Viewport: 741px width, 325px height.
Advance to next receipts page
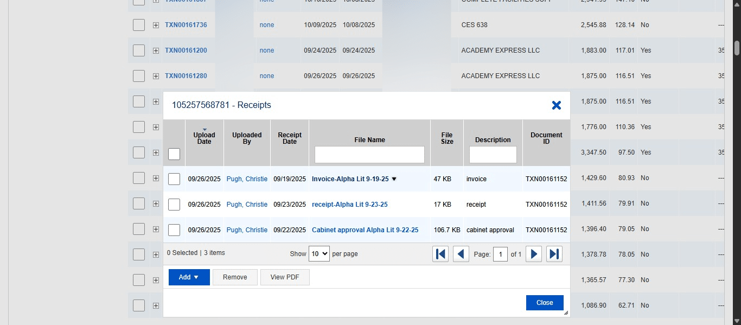pos(534,253)
